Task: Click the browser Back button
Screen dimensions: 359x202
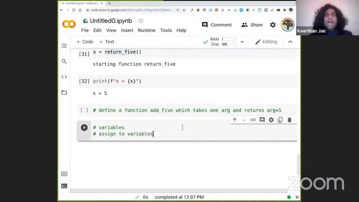Action: 62,10
